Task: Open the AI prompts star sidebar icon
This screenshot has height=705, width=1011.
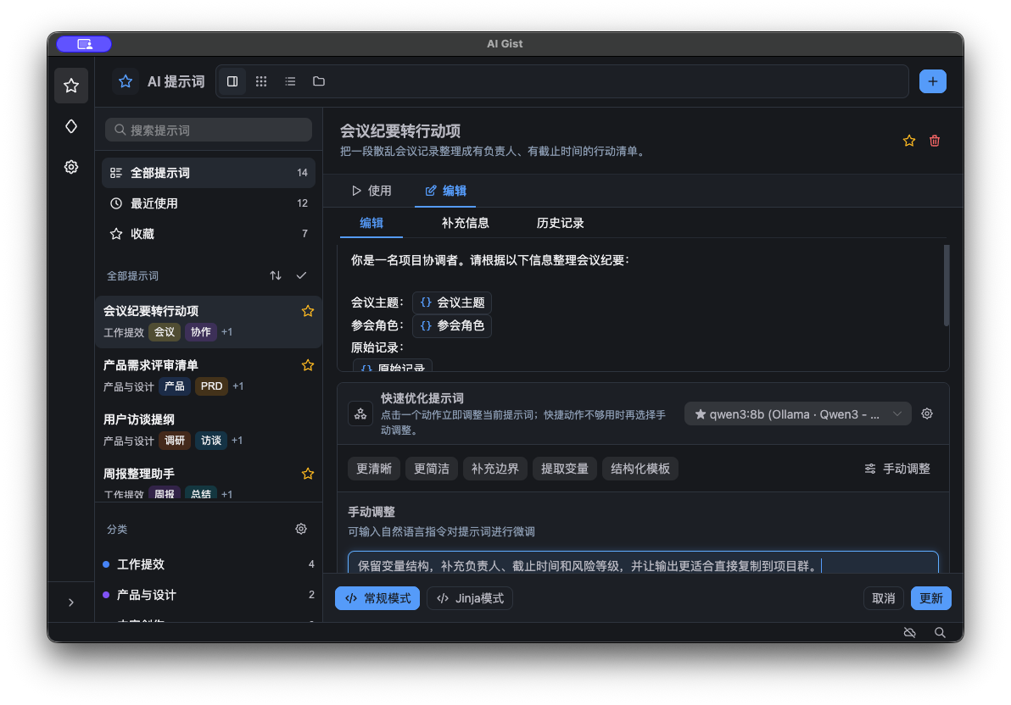Action: (71, 86)
